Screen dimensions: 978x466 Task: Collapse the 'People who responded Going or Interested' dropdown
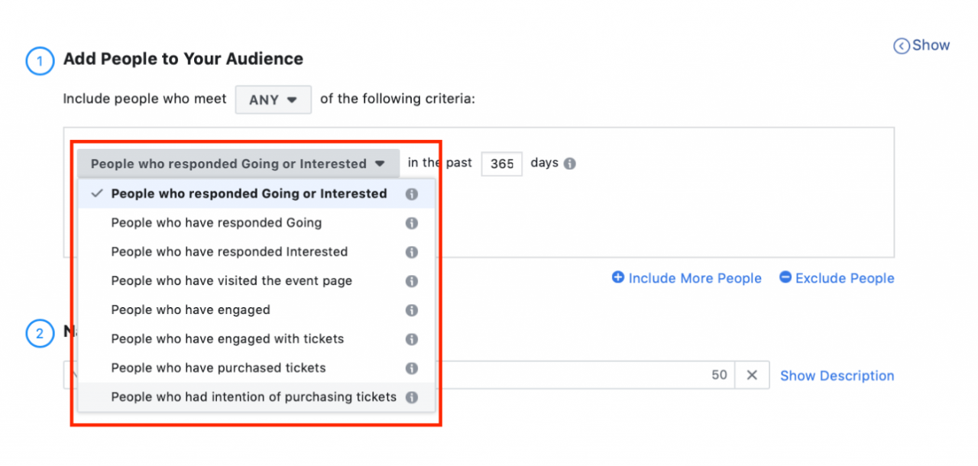click(238, 163)
